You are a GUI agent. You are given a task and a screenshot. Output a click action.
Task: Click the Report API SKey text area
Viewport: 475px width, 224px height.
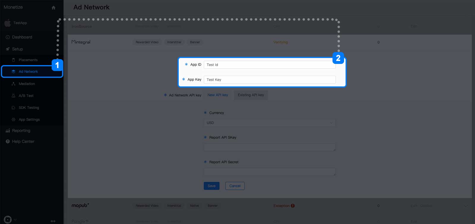click(270, 147)
